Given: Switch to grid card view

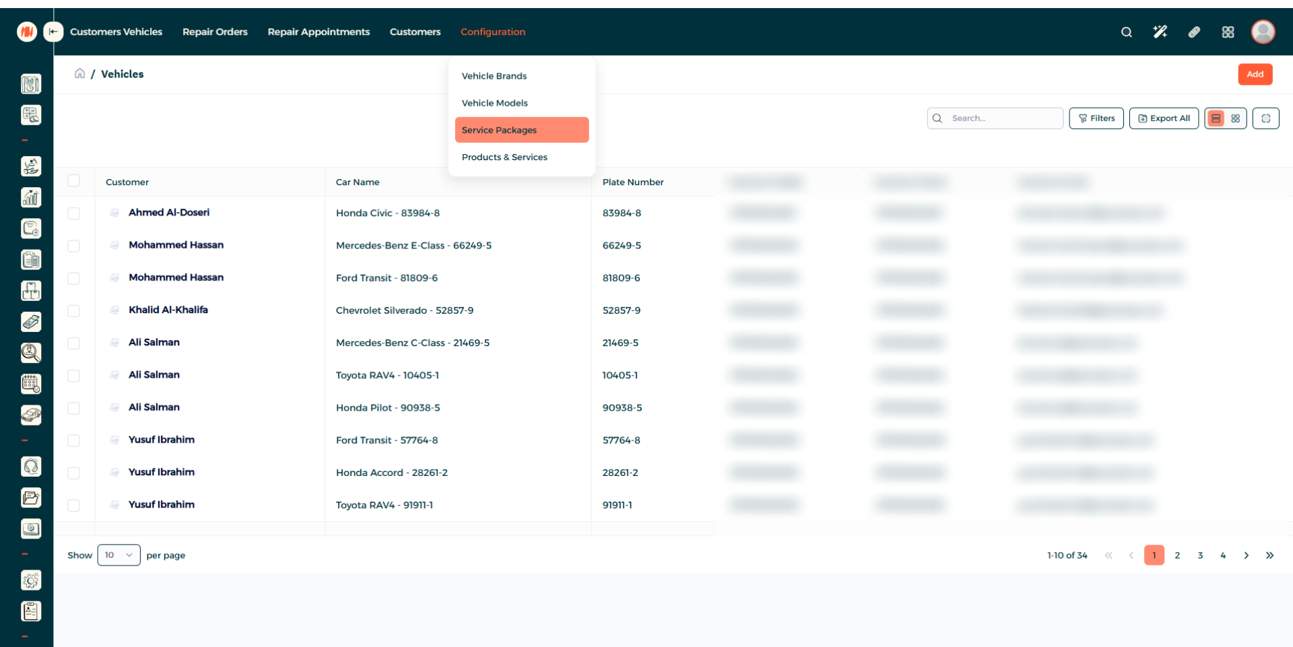Looking at the screenshot, I should [x=1235, y=118].
